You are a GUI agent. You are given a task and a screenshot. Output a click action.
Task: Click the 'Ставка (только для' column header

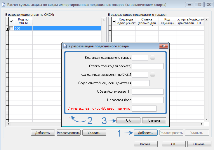tap(147, 21)
